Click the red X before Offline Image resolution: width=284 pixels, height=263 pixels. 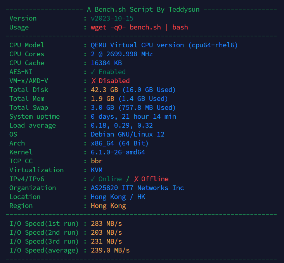[136, 179]
